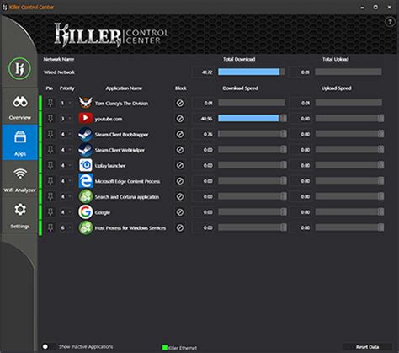Viewport: 399px width, 353px height.
Task: Click the Steam Client WebHelper icon
Action: point(85,149)
